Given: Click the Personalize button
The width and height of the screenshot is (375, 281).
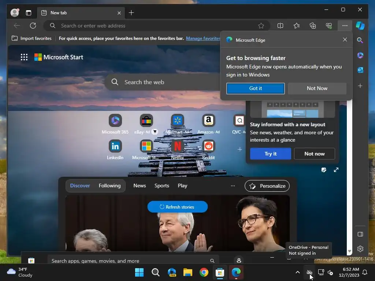Looking at the screenshot, I should click(x=267, y=186).
